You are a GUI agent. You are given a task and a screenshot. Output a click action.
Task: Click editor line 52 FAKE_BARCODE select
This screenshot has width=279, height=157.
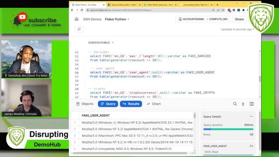(150, 56)
